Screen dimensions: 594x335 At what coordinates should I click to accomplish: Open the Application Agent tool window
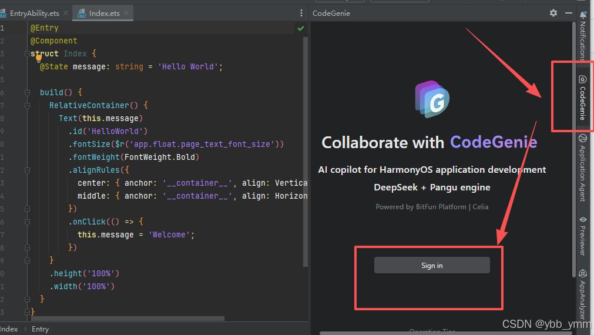583,168
